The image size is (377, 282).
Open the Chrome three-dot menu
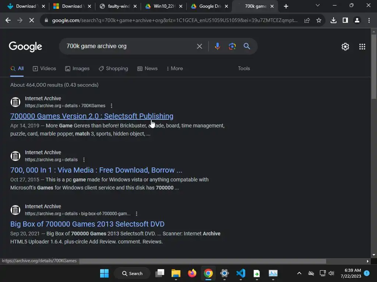coord(369,21)
